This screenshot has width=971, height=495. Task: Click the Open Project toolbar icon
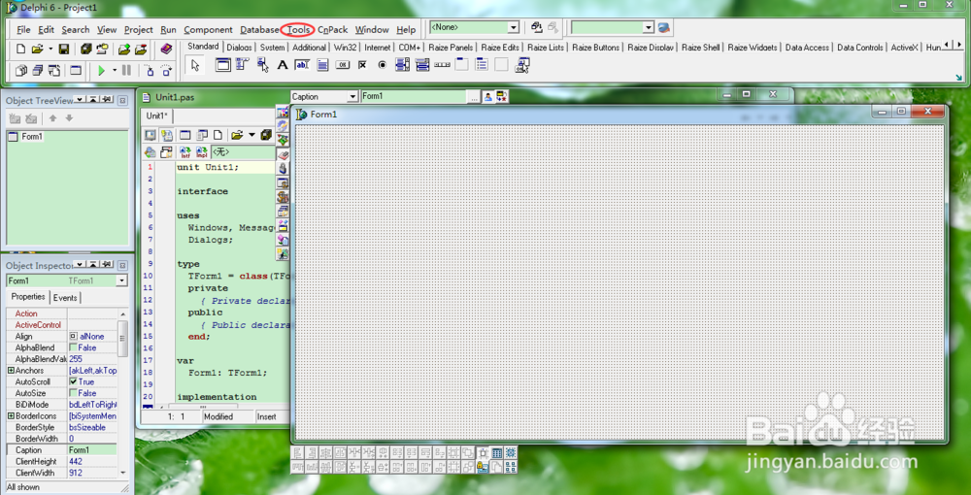pyautogui.click(x=102, y=49)
